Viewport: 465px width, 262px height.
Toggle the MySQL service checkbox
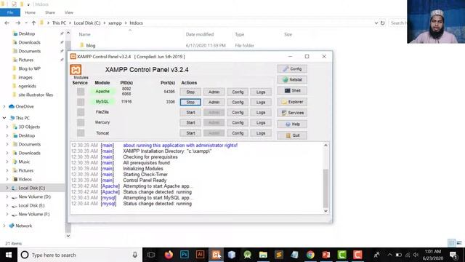[81, 102]
